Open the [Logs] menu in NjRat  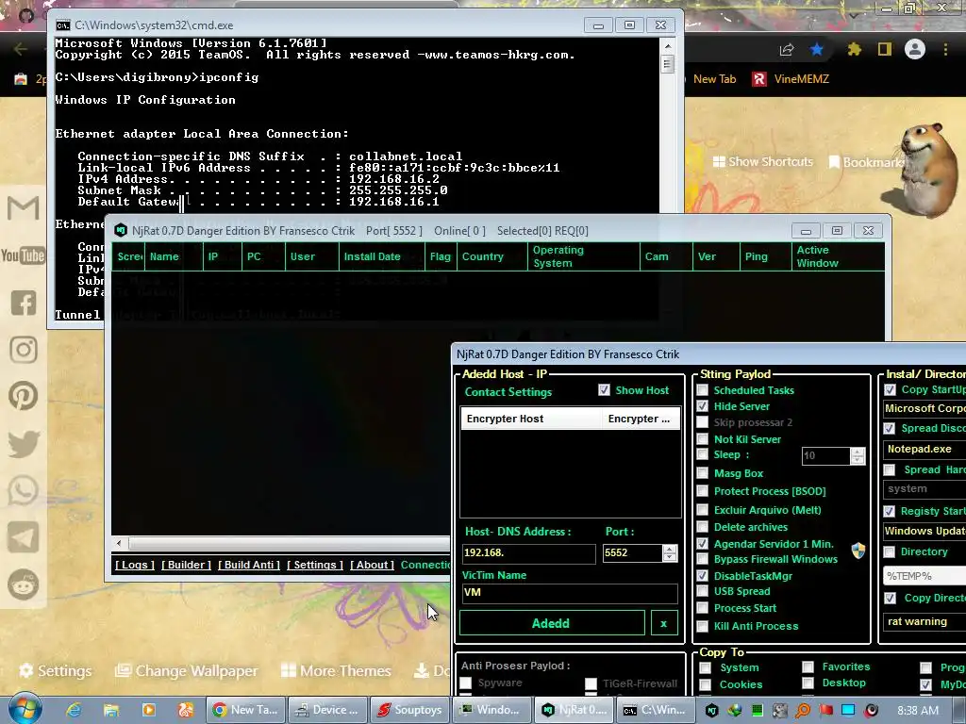point(134,565)
